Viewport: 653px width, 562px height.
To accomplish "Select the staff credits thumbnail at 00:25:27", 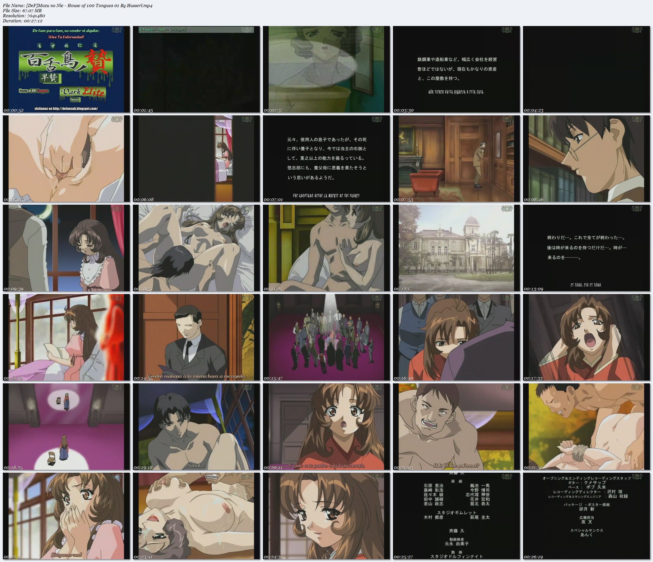I will [x=456, y=516].
